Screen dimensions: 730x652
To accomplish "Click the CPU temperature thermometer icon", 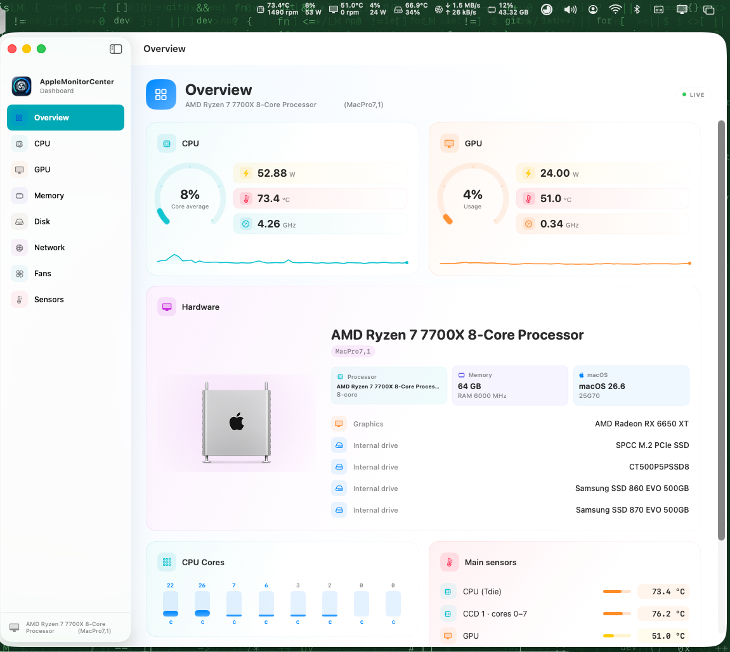I will point(246,199).
